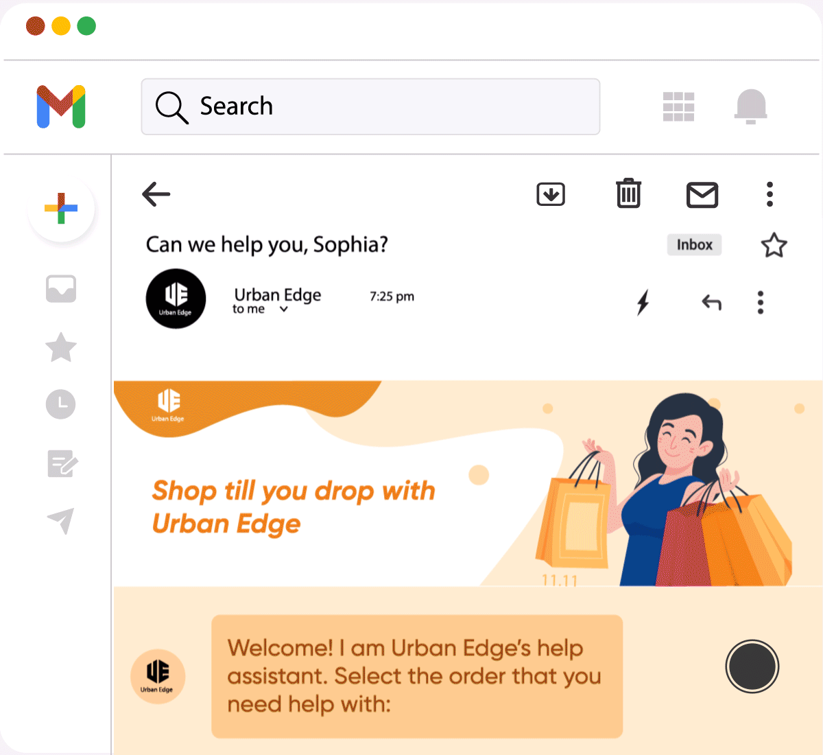Open notifications bell icon
This screenshot has width=823, height=755.
(751, 107)
